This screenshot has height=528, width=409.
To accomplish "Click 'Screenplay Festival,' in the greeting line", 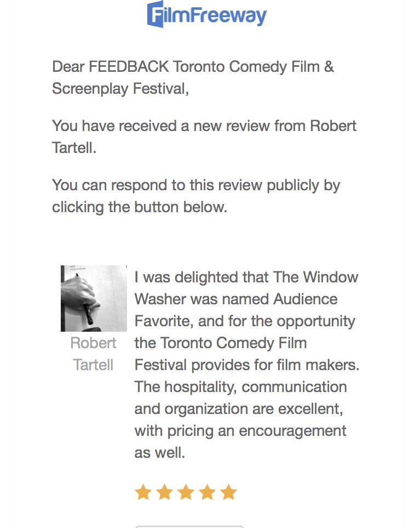I will pos(120,89).
